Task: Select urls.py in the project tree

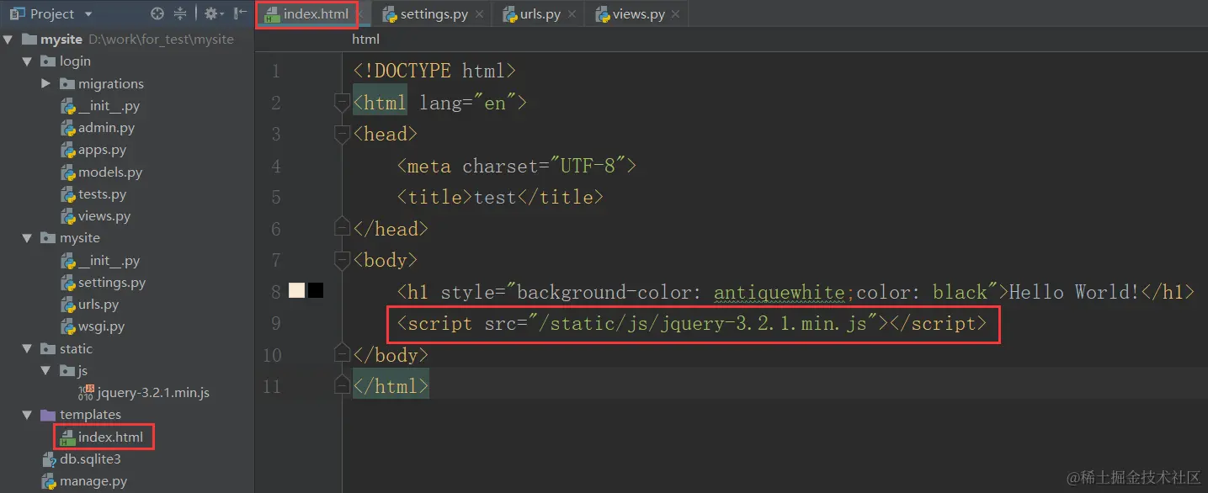Action: click(98, 305)
